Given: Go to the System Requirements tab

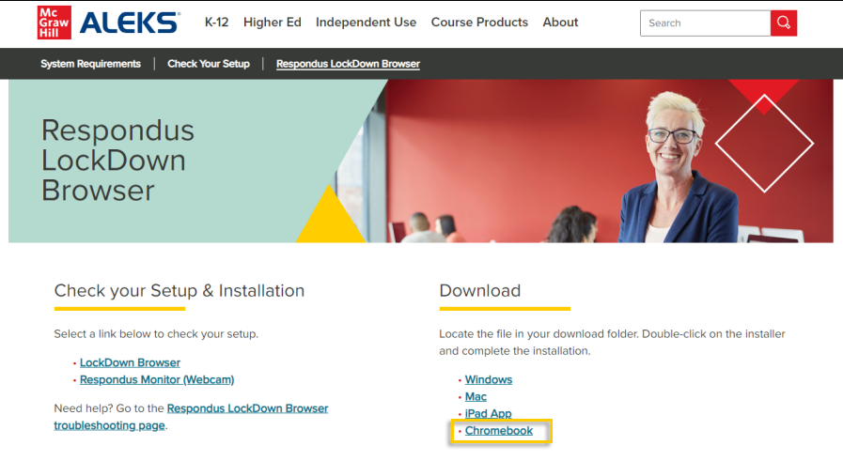Looking at the screenshot, I should tap(90, 64).
